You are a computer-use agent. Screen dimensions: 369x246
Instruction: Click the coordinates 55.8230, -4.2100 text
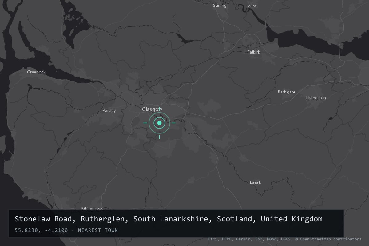[41, 230]
